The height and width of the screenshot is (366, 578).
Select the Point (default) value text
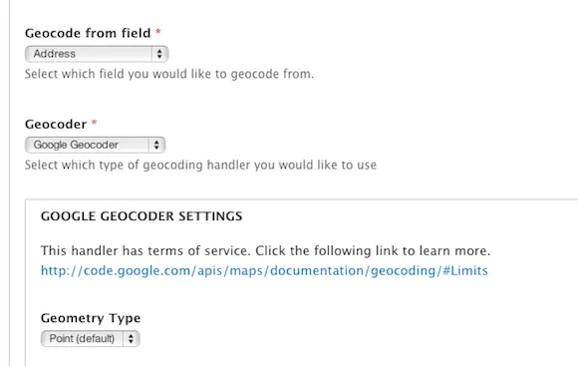[82, 339]
